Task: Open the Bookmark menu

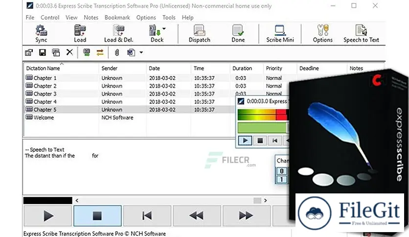Action: pyautogui.click(x=117, y=18)
